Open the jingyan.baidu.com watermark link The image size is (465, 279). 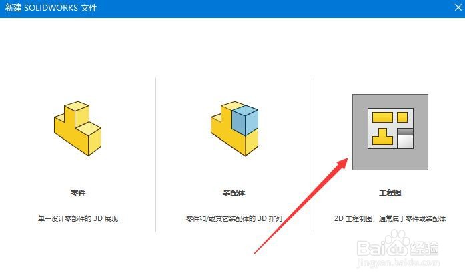click(x=398, y=263)
